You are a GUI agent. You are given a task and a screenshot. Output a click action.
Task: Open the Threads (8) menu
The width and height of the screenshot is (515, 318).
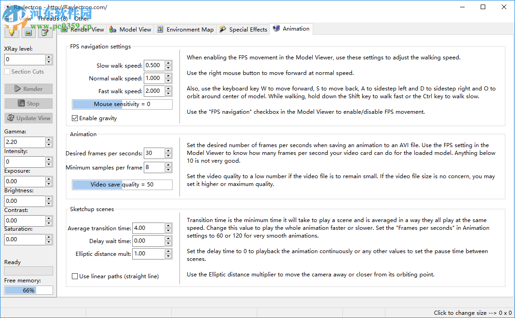point(53,19)
